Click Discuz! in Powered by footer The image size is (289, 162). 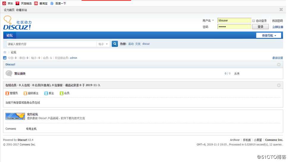22,140
